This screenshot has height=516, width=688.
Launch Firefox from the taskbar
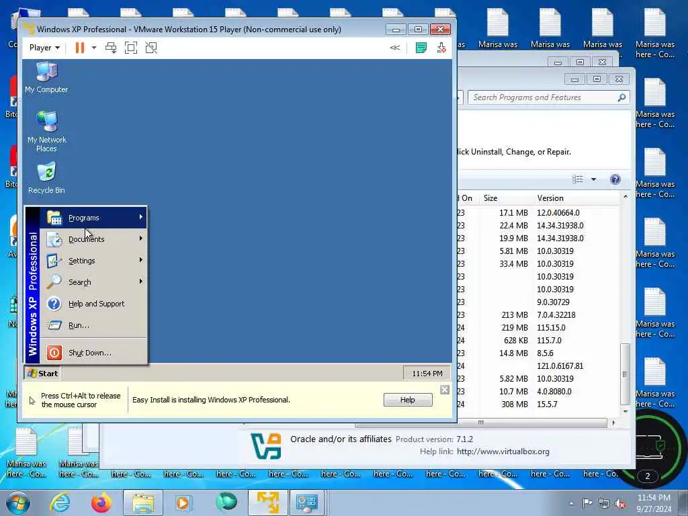[x=101, y=503]
